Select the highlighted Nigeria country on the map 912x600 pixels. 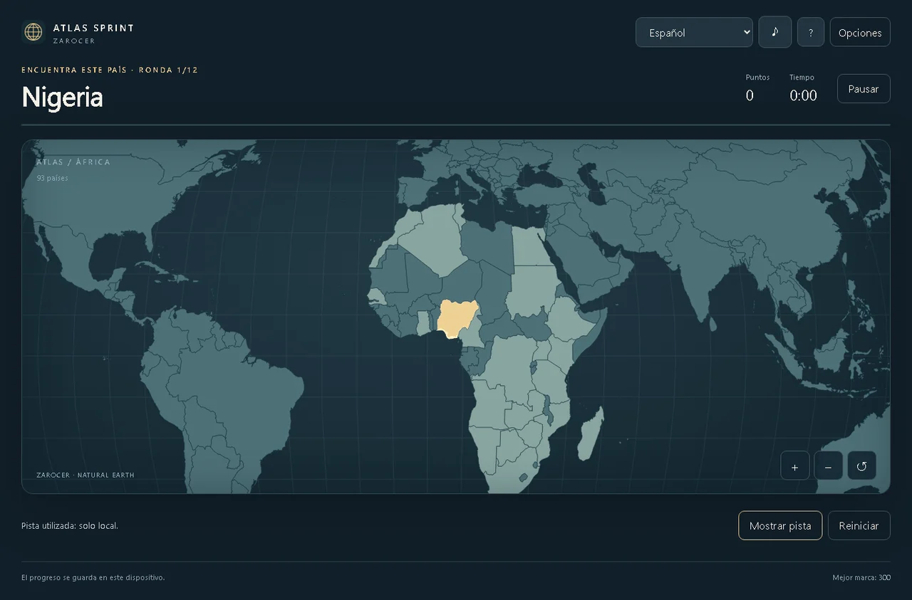pos(457,317)
